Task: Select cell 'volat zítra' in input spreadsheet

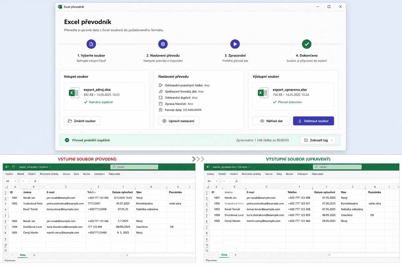Action: [x=175, y=204]
